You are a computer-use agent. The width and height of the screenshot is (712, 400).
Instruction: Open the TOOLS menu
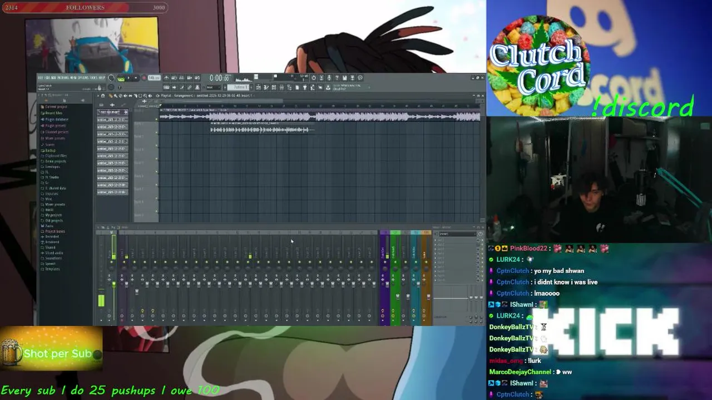pos(93,78)
